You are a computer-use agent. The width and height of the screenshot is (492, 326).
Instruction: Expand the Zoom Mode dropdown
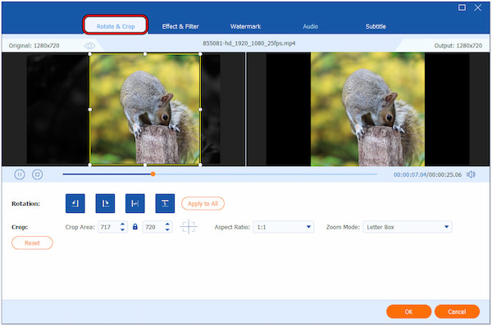(x=408, y=227)
